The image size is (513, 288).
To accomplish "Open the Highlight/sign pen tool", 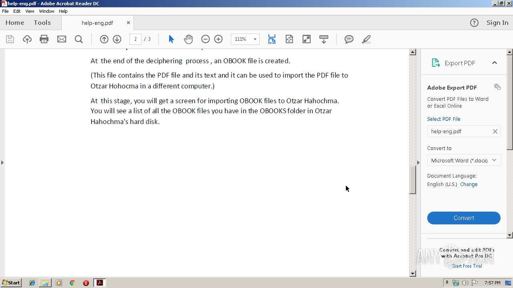I will (x=366, y=39).
